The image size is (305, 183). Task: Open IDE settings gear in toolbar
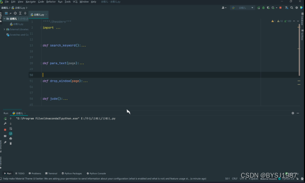(297, 8)
